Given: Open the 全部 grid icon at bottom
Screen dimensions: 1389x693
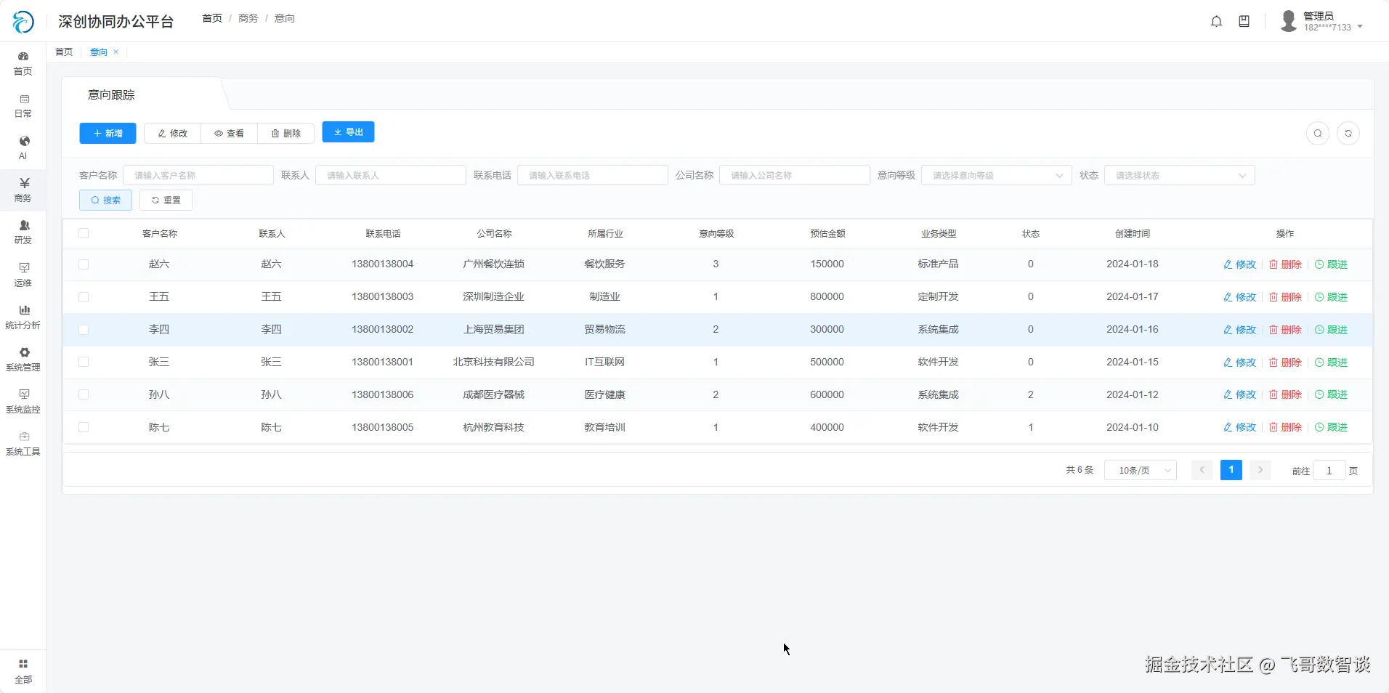Looking at the screenshot, I should pos(23,664).
